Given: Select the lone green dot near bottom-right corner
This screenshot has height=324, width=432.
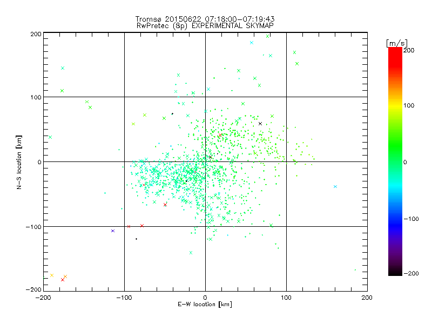Looking at the screenshot, I should pos(355,270).
